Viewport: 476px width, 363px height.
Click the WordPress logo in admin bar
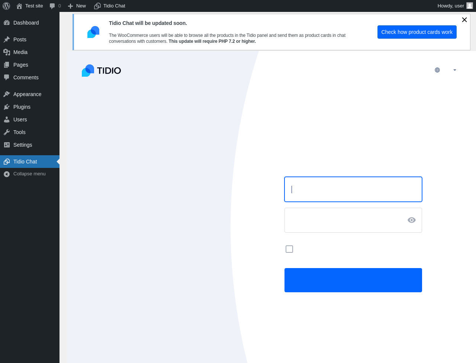(x=6, y=6)
